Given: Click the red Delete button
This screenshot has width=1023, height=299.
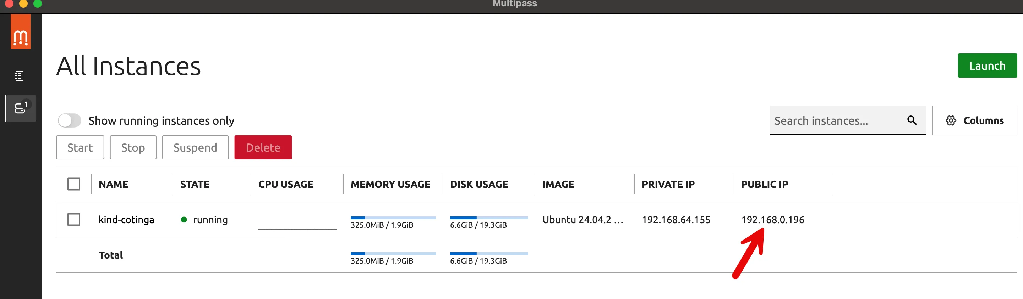Looking at the screenshot, I should (x=263, y=147).
